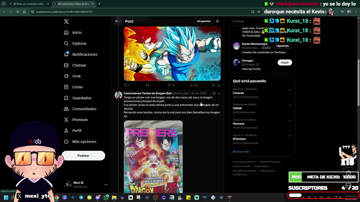Reload the page in Chrome
This screenshot has height=202, width=360.
click(17, 12)
